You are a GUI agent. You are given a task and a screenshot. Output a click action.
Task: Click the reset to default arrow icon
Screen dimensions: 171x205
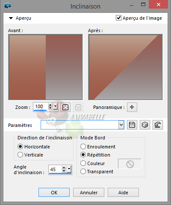pos(158,125)
